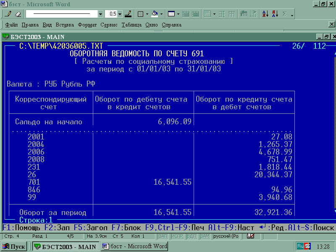The height and width of the screenshot is (252, 336).
Task: Click the Строка:1 status label
Action: (x=36, y=220)
